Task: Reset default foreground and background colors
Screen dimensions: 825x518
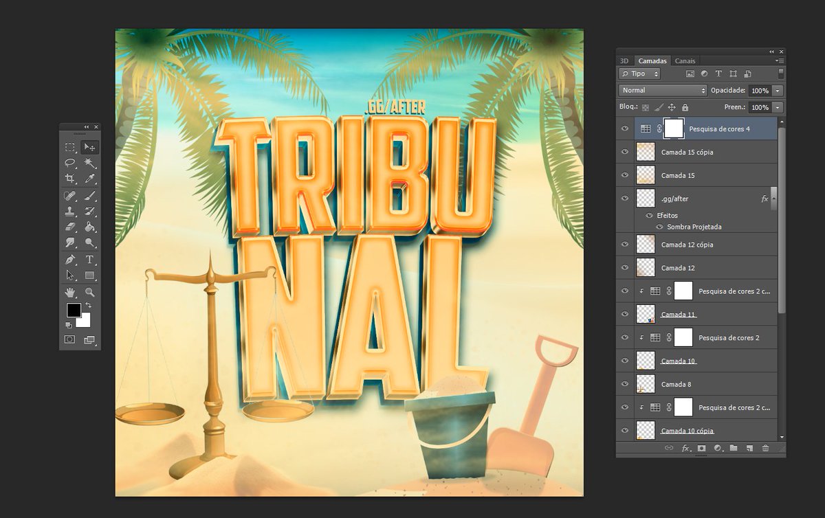Action: pos(69,325)
